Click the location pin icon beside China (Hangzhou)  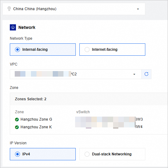pyautogui.click(x=9, y=9)
